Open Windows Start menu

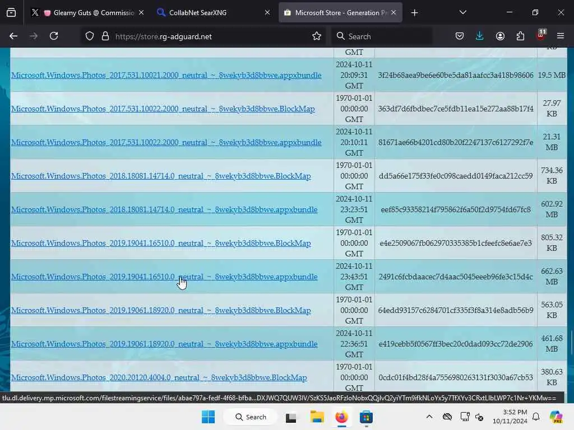tap(209, 417)
